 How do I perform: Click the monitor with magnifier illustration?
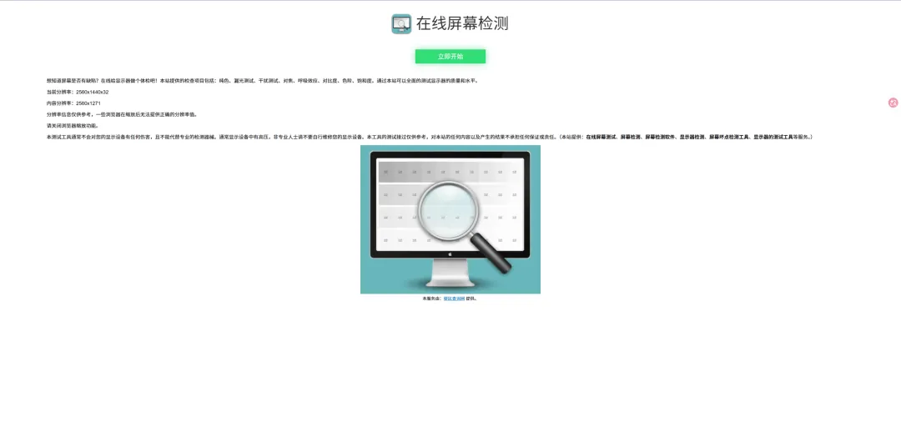coord(450,219)
